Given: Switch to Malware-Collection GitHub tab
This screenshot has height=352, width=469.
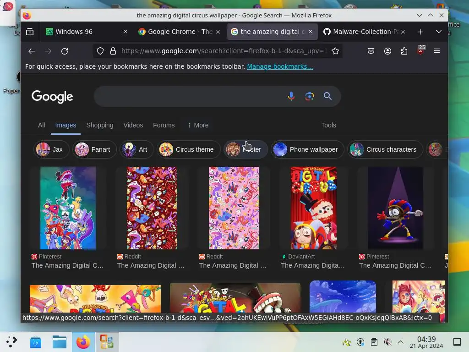Looking at the screenshot, I should click(x=364, y=32).
